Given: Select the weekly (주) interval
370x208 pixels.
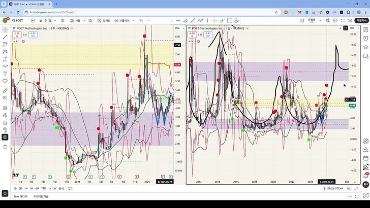Looking at the screenshot, I should 46,21.
